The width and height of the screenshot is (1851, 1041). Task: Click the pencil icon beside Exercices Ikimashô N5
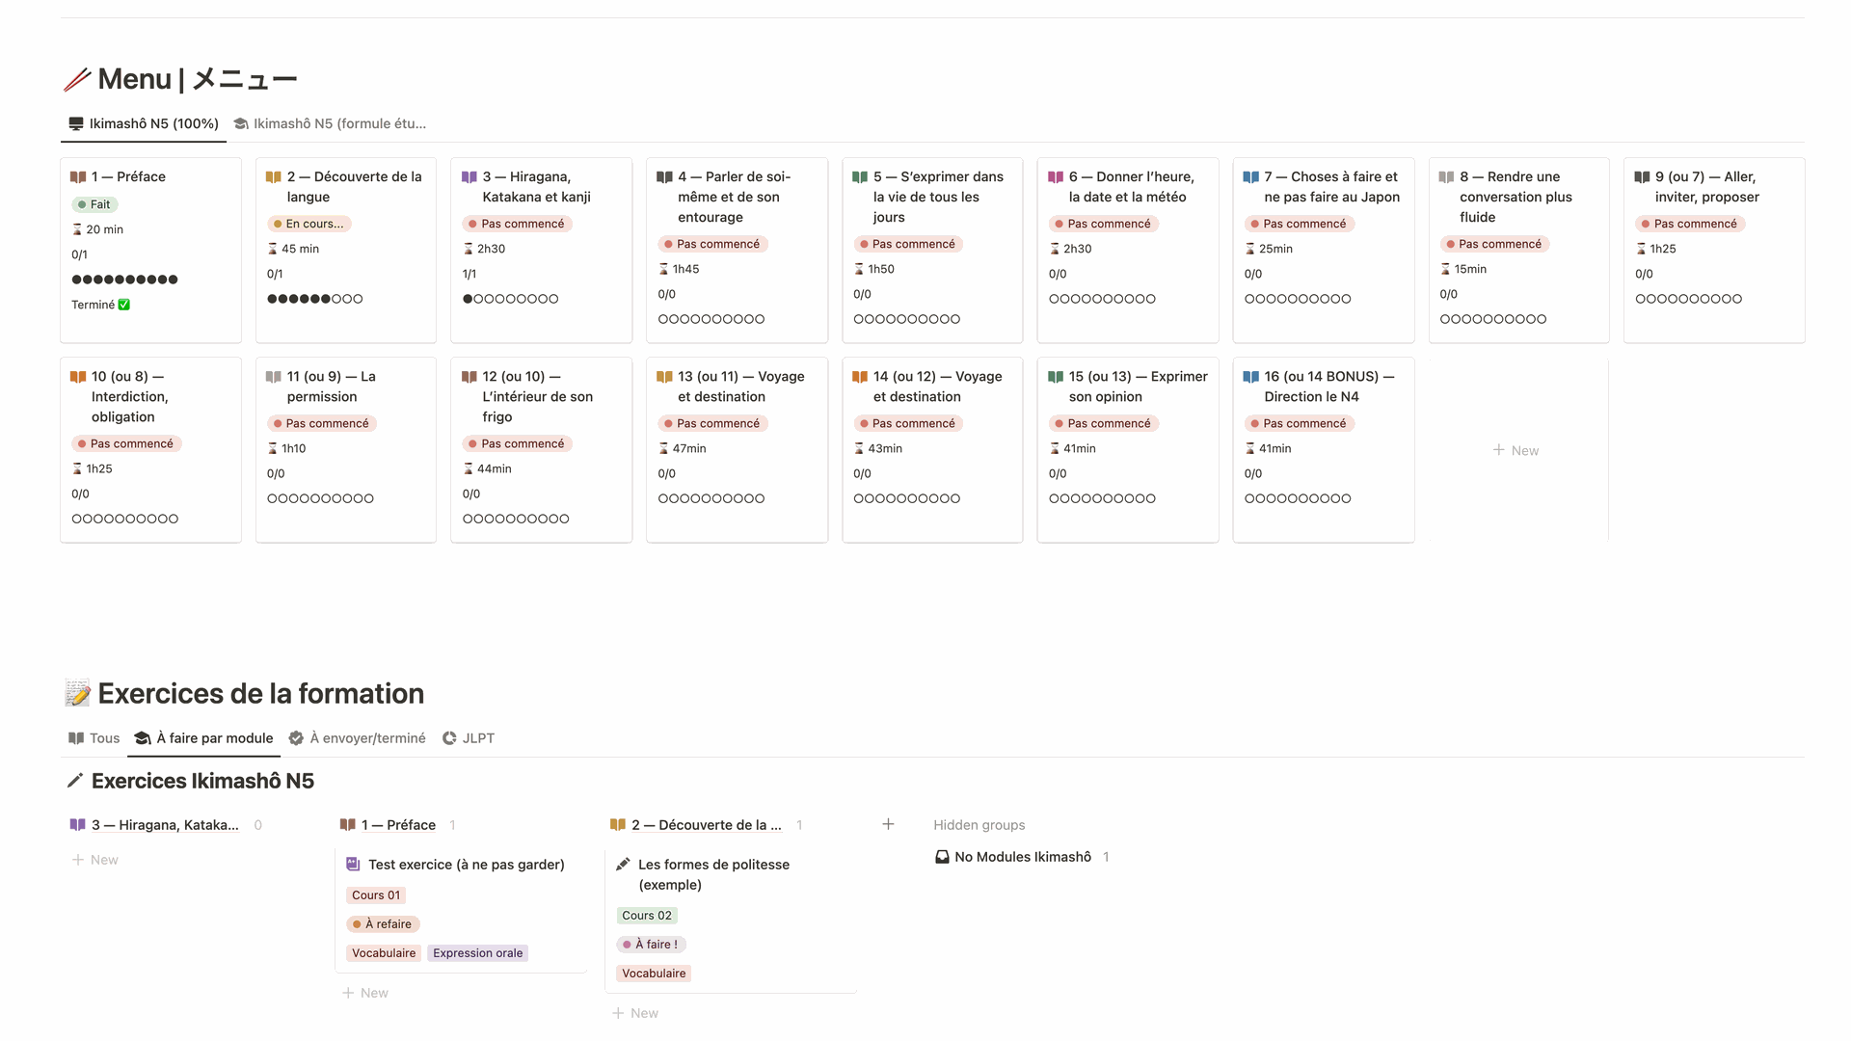pos(75,781)
